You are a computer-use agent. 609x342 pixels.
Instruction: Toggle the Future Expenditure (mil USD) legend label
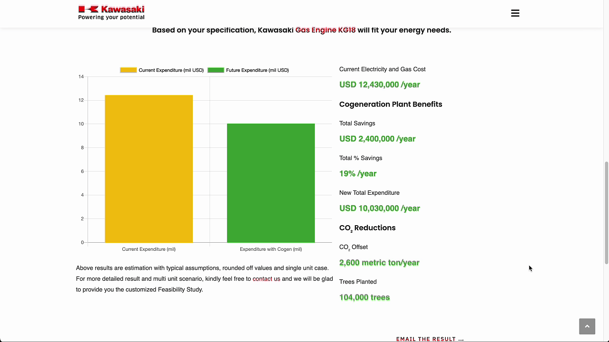257,70
